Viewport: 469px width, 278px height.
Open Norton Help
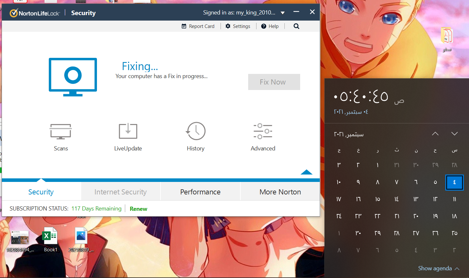point(270,26)
